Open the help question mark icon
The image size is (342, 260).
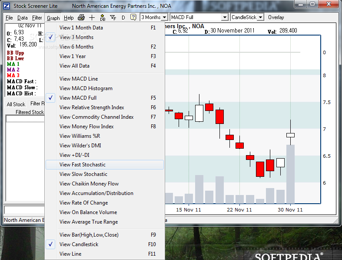tap(133, 17)
